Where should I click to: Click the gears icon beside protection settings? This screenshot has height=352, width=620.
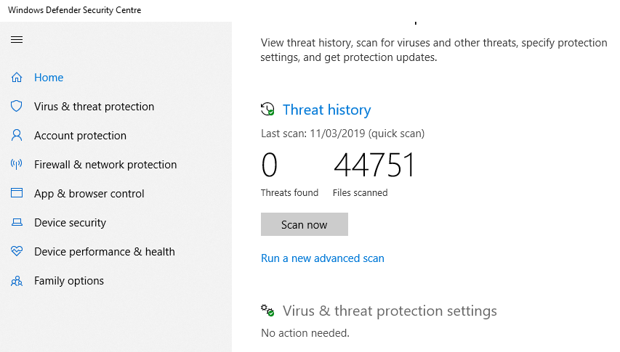pyautogui.click(x=267, y=311)
